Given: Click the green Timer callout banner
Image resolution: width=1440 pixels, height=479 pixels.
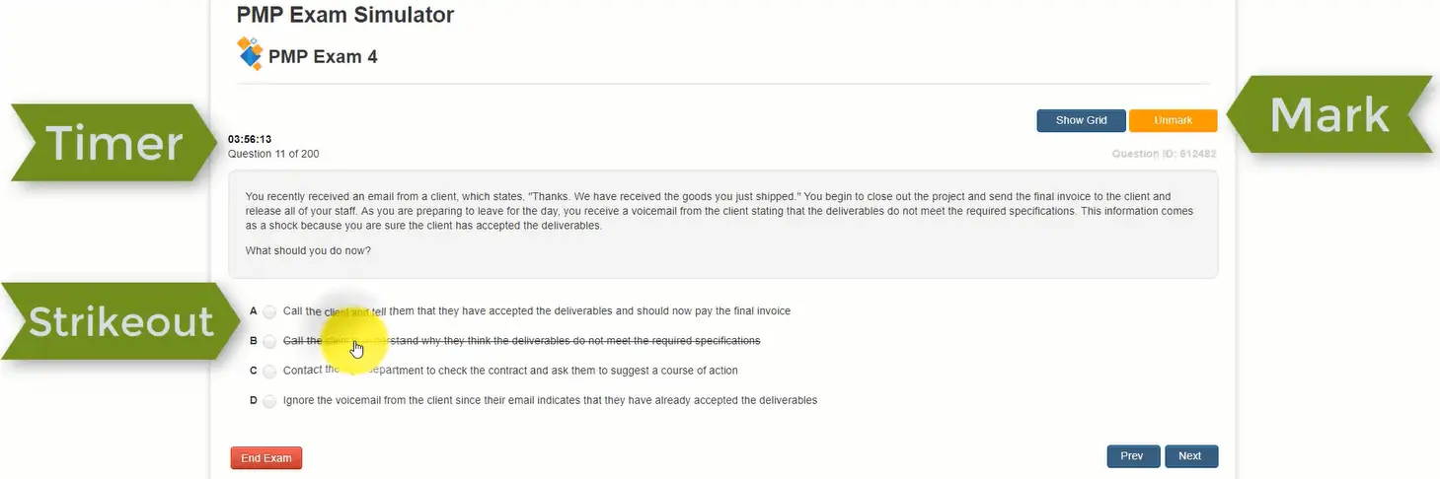Looking at the screenshot, I should [x=114, y=144].
